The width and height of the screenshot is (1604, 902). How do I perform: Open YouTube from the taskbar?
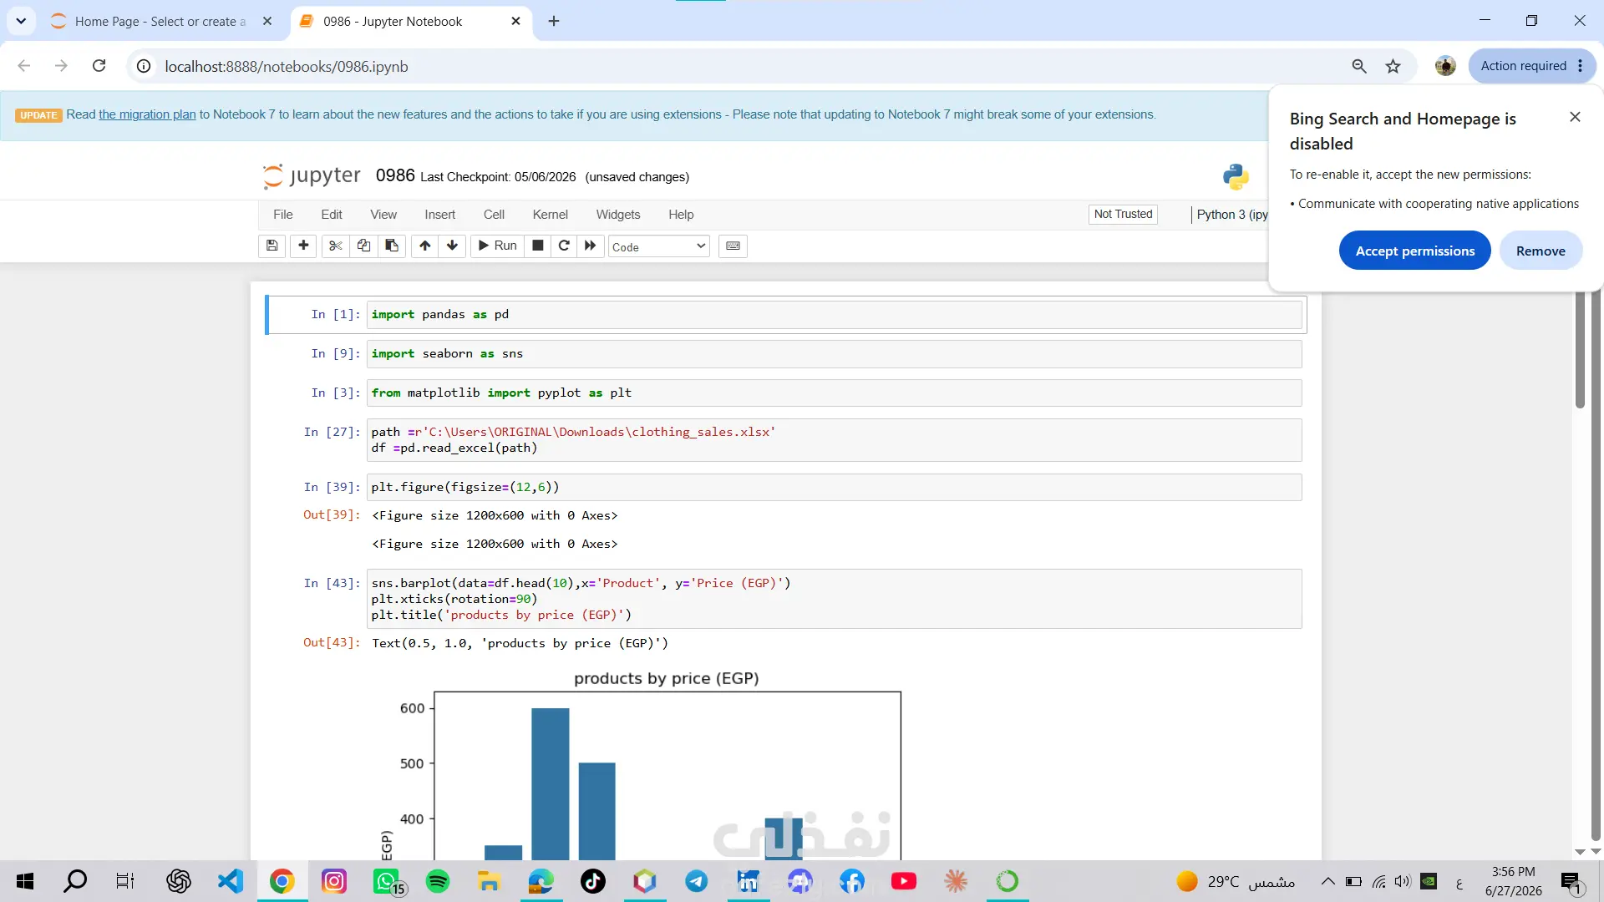coord(904,881)
